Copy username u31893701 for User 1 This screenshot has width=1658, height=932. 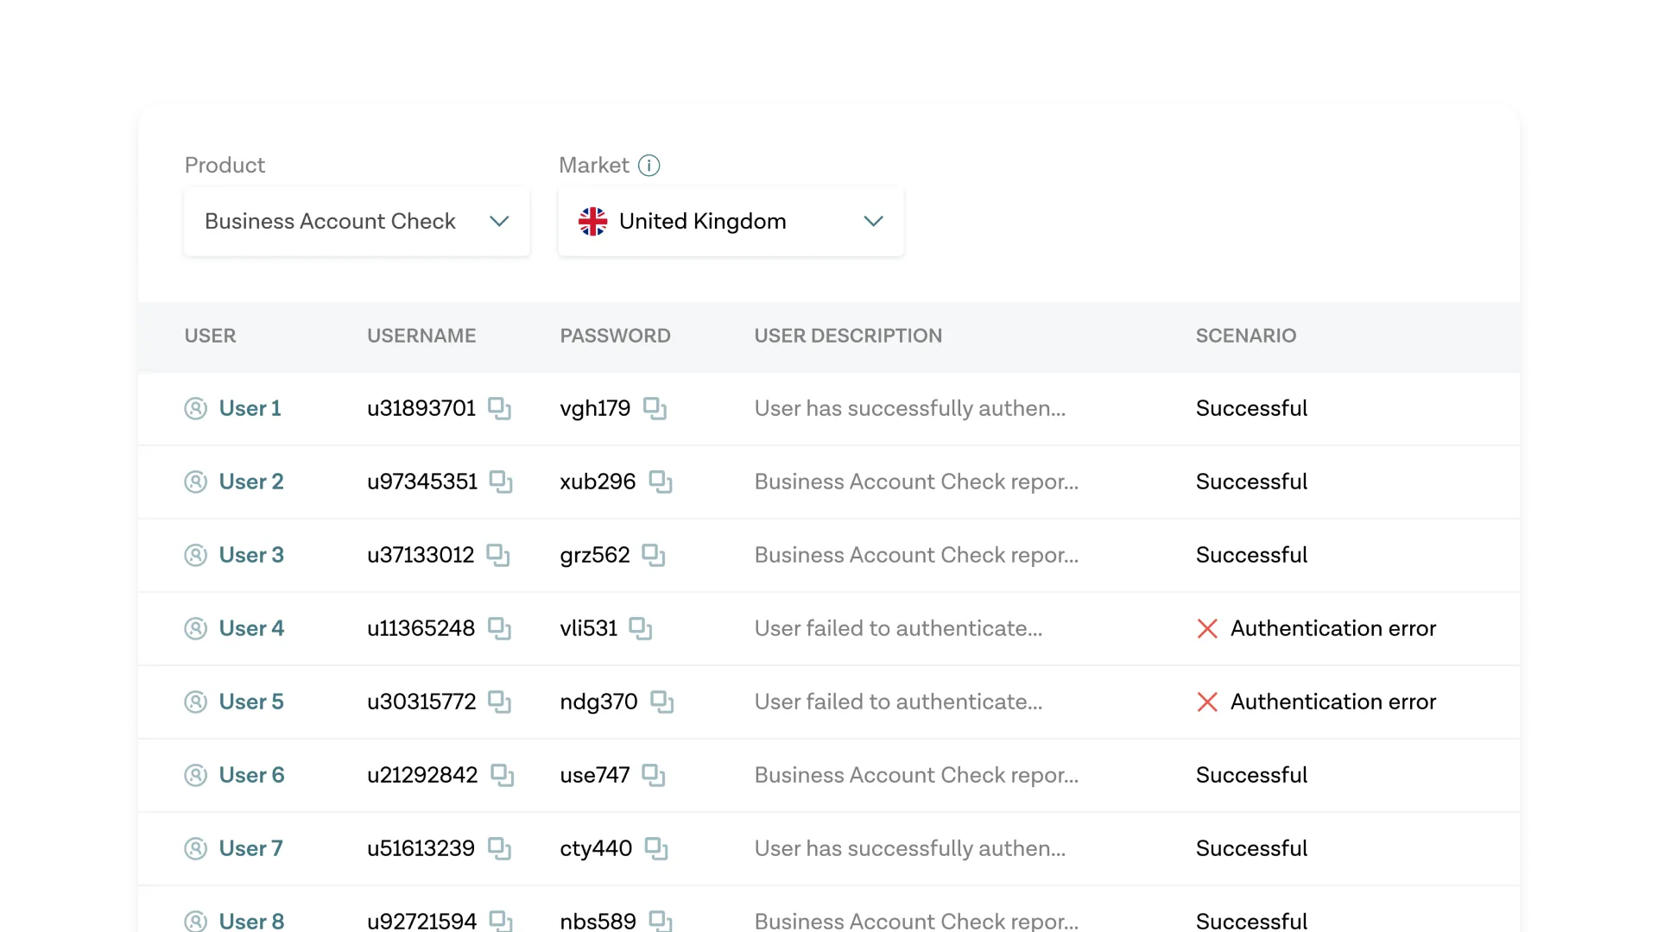[x=499, y=408]
